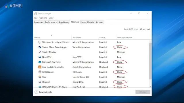
Task: Switch to the Users tab
Action: [x=83, y=22]
